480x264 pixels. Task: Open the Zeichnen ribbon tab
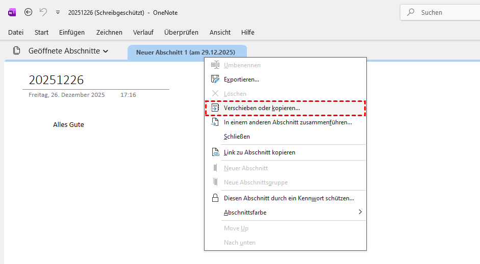109,32
